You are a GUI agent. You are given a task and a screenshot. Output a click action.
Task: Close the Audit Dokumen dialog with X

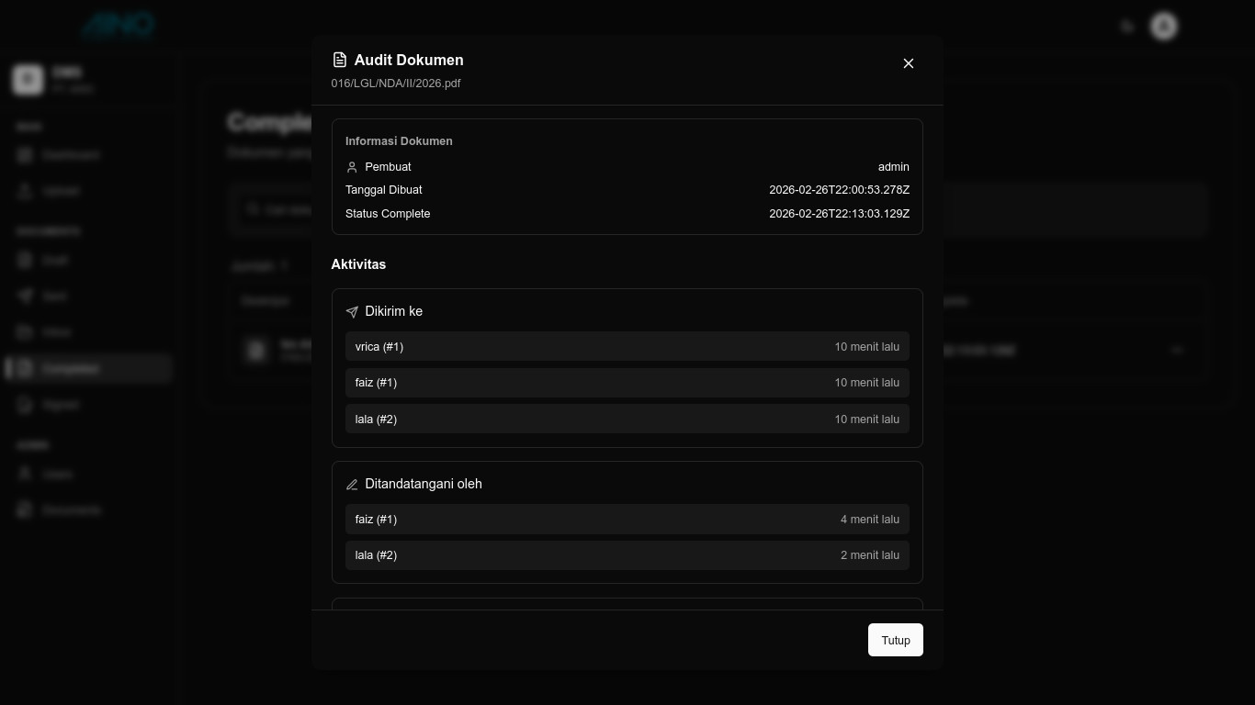click(x=908, y=63)
